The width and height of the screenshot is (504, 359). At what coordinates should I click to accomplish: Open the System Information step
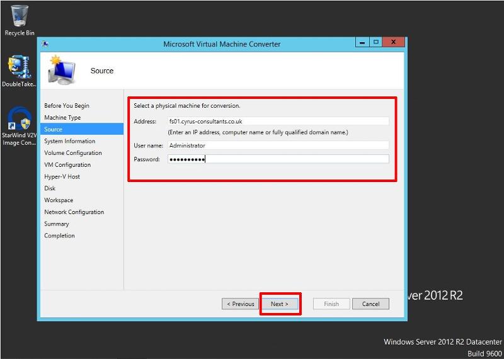pos(70,141)
